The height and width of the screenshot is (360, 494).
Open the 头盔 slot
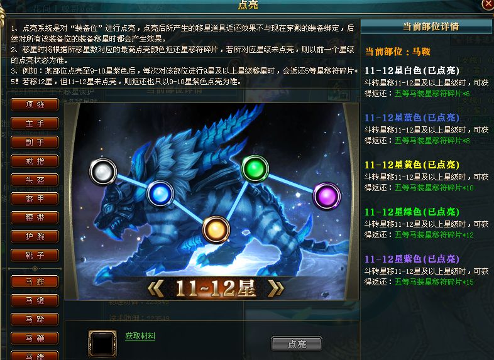coord(35,180)
